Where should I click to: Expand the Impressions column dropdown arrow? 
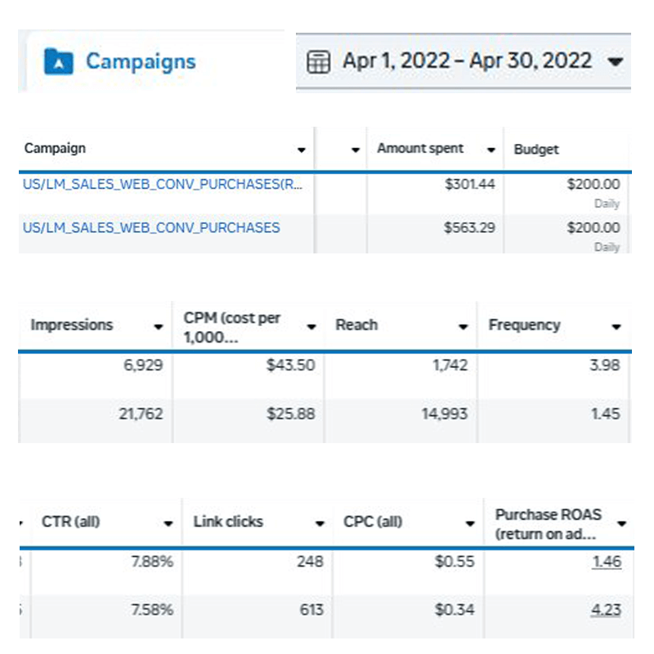click(159, 326)
